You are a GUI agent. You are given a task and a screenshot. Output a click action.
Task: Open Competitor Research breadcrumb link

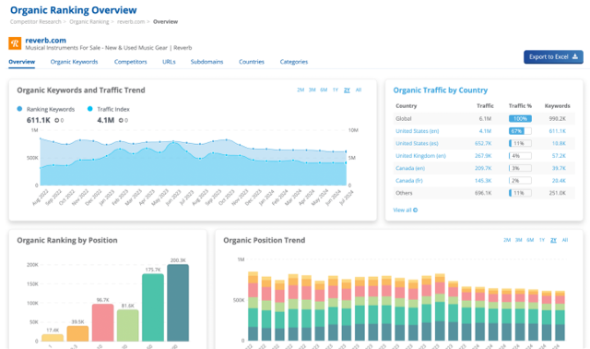click(x=35, y=22)
